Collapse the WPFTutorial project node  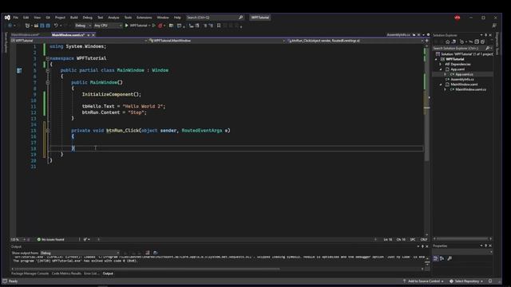point(437,60)
